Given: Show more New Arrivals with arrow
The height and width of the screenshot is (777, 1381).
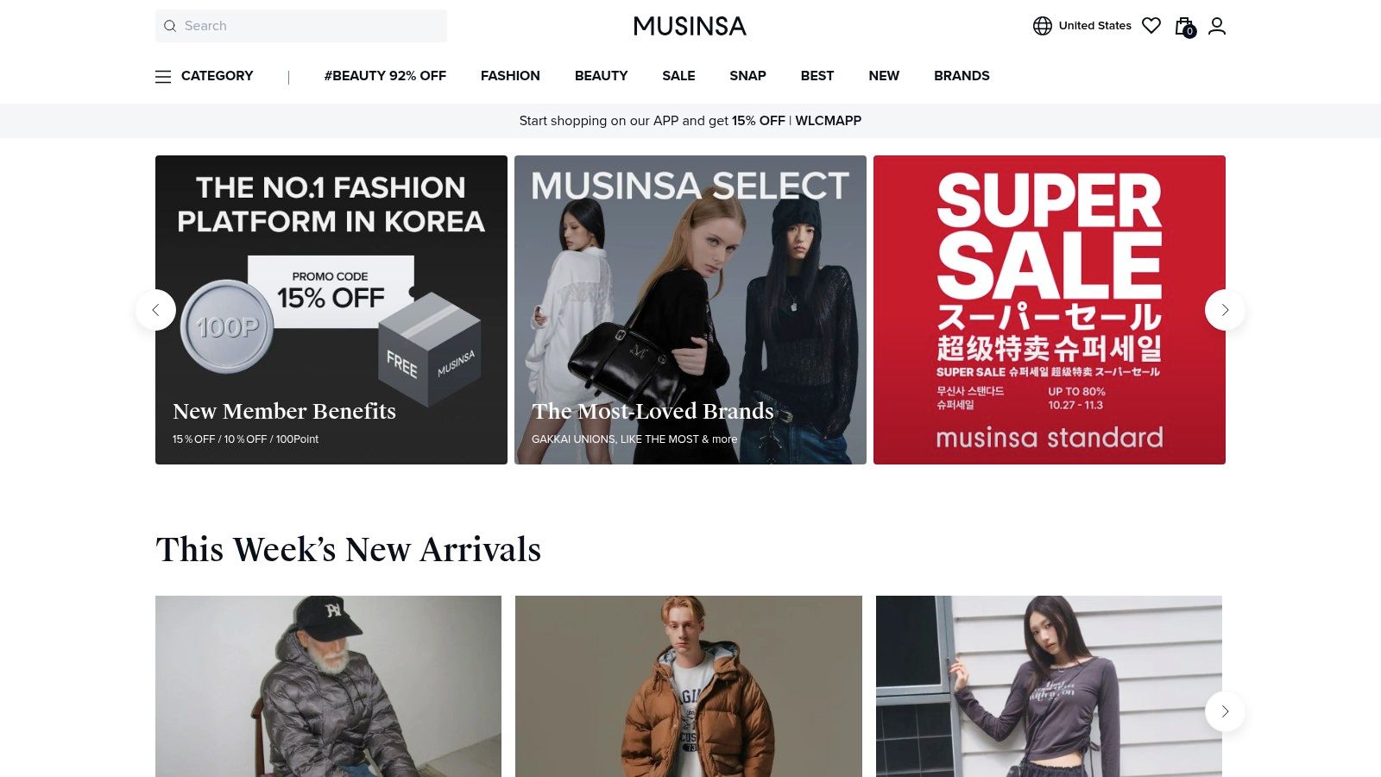Looking at the screenshot, I should click(x=1225, y=711).
